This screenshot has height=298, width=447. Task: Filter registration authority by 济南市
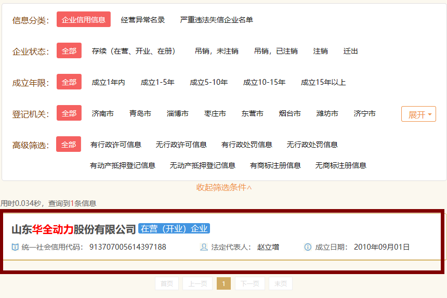point(102,113)
